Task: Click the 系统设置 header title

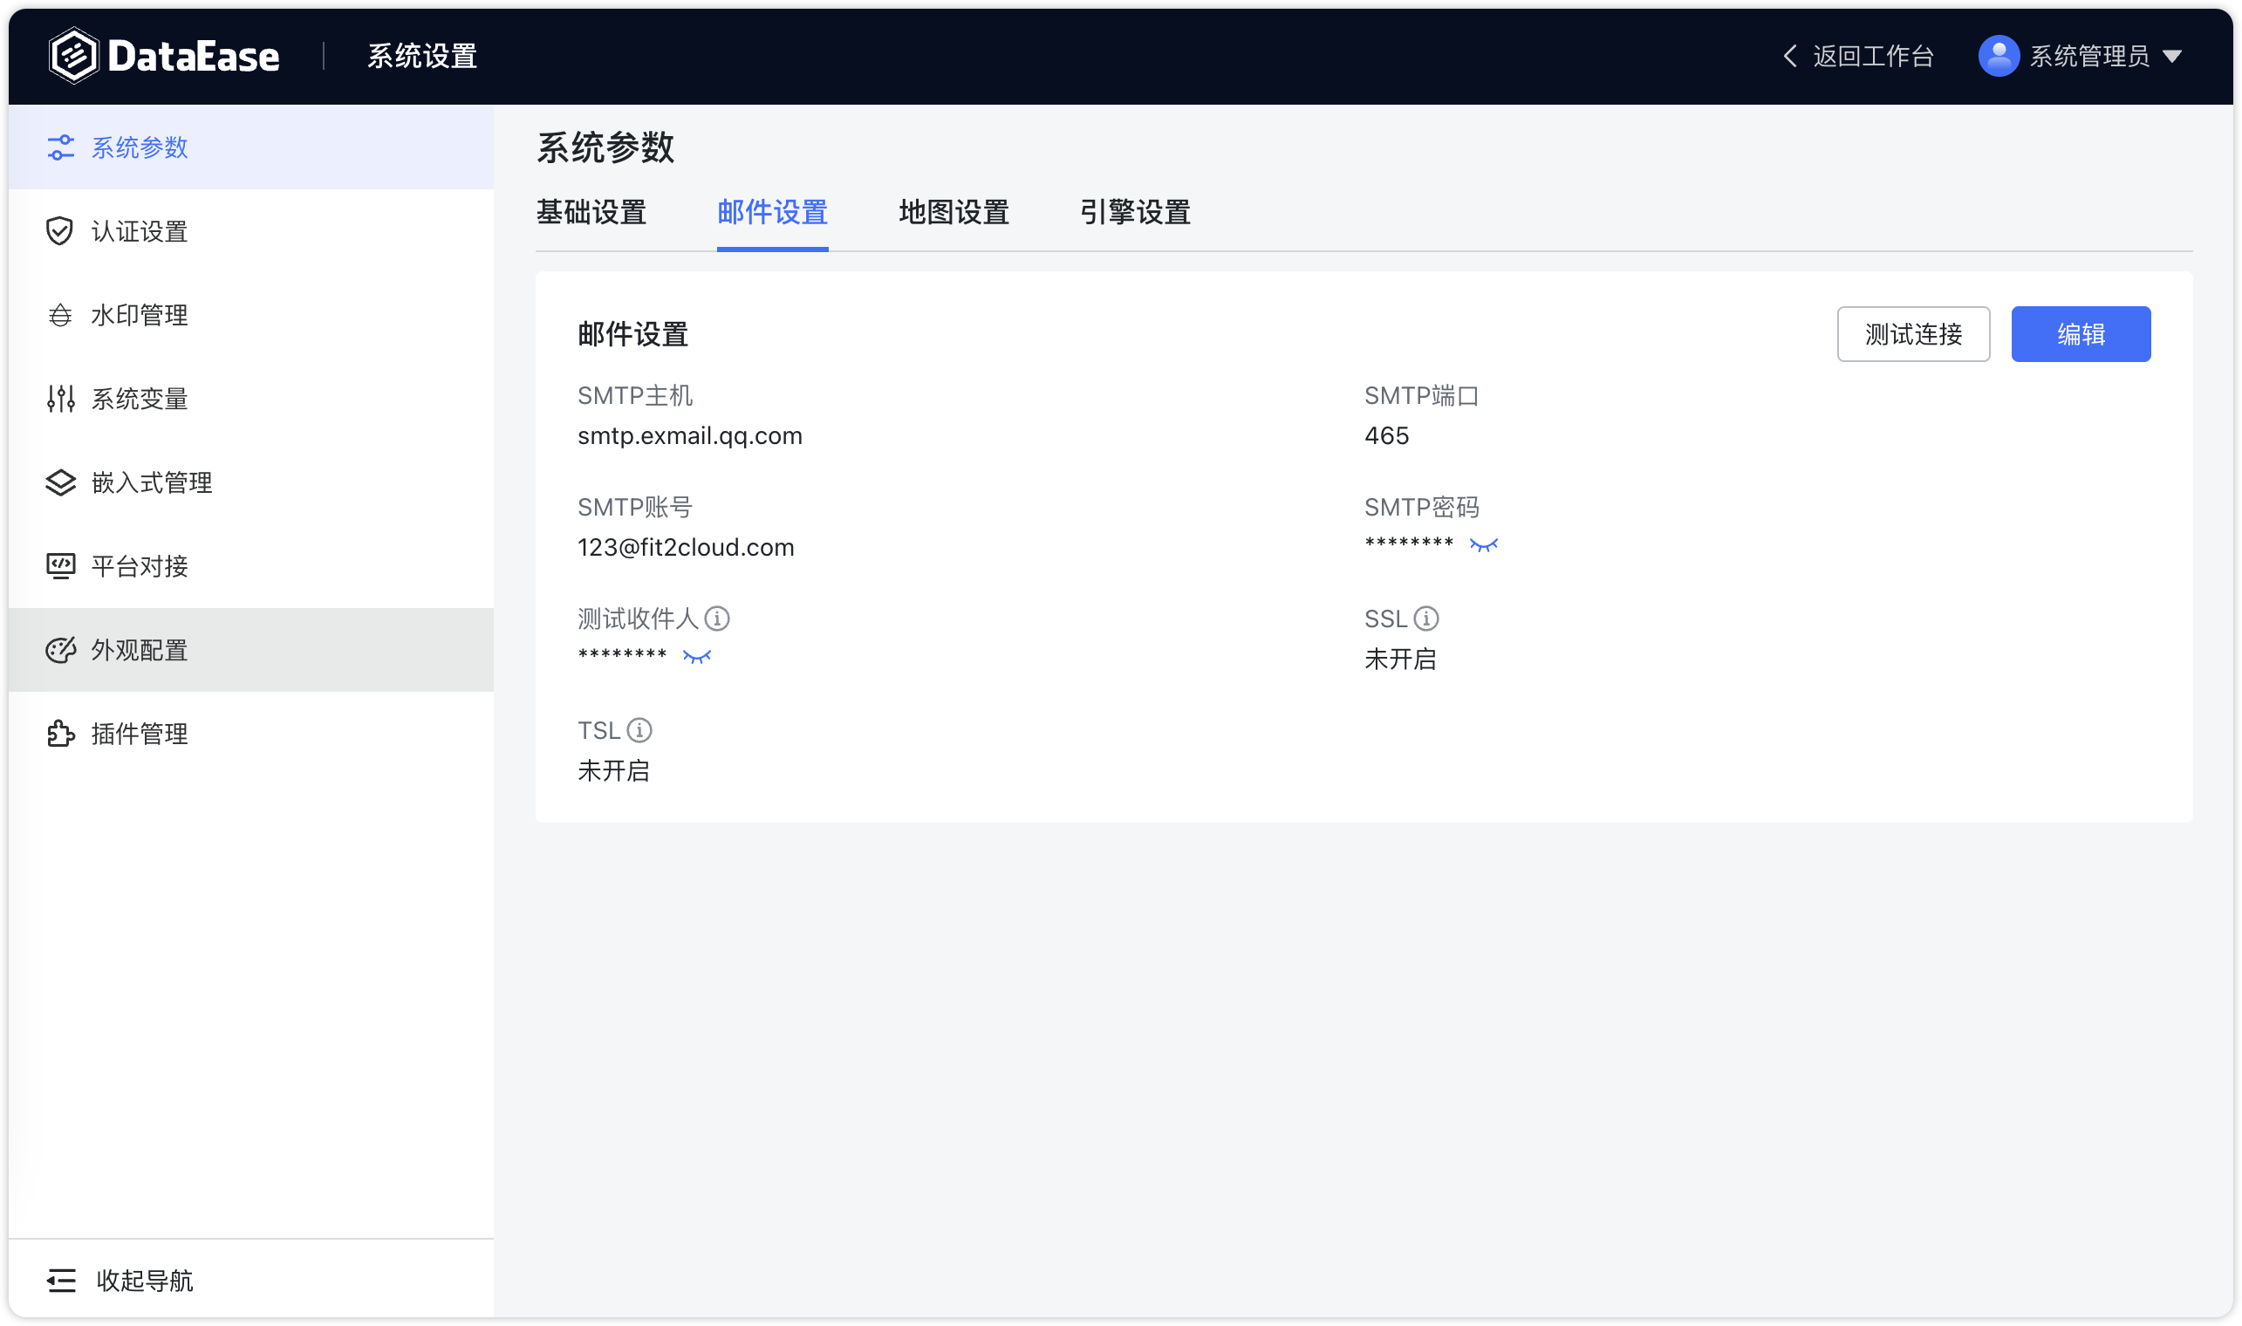Action: (x=421, y=57)
